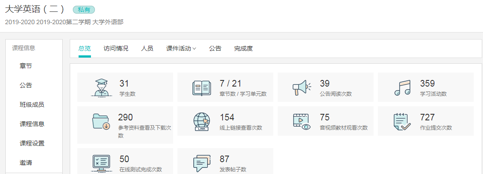Click the value 7 / 21

click(x=230, y=83)
